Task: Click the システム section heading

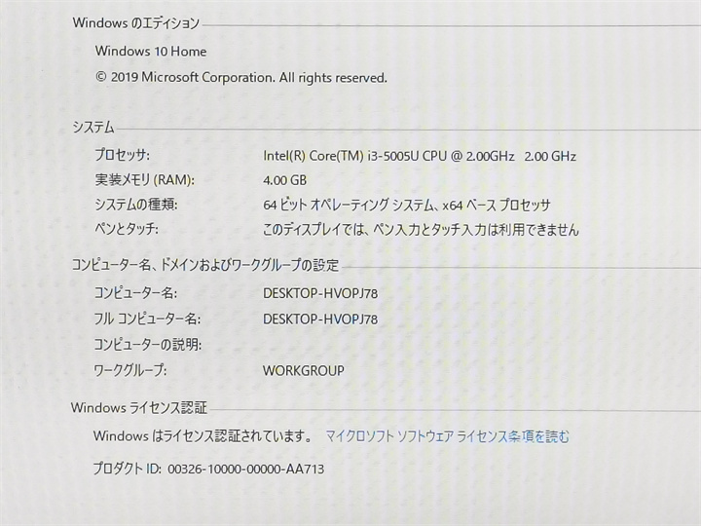Action: click(x=93, y=128)
